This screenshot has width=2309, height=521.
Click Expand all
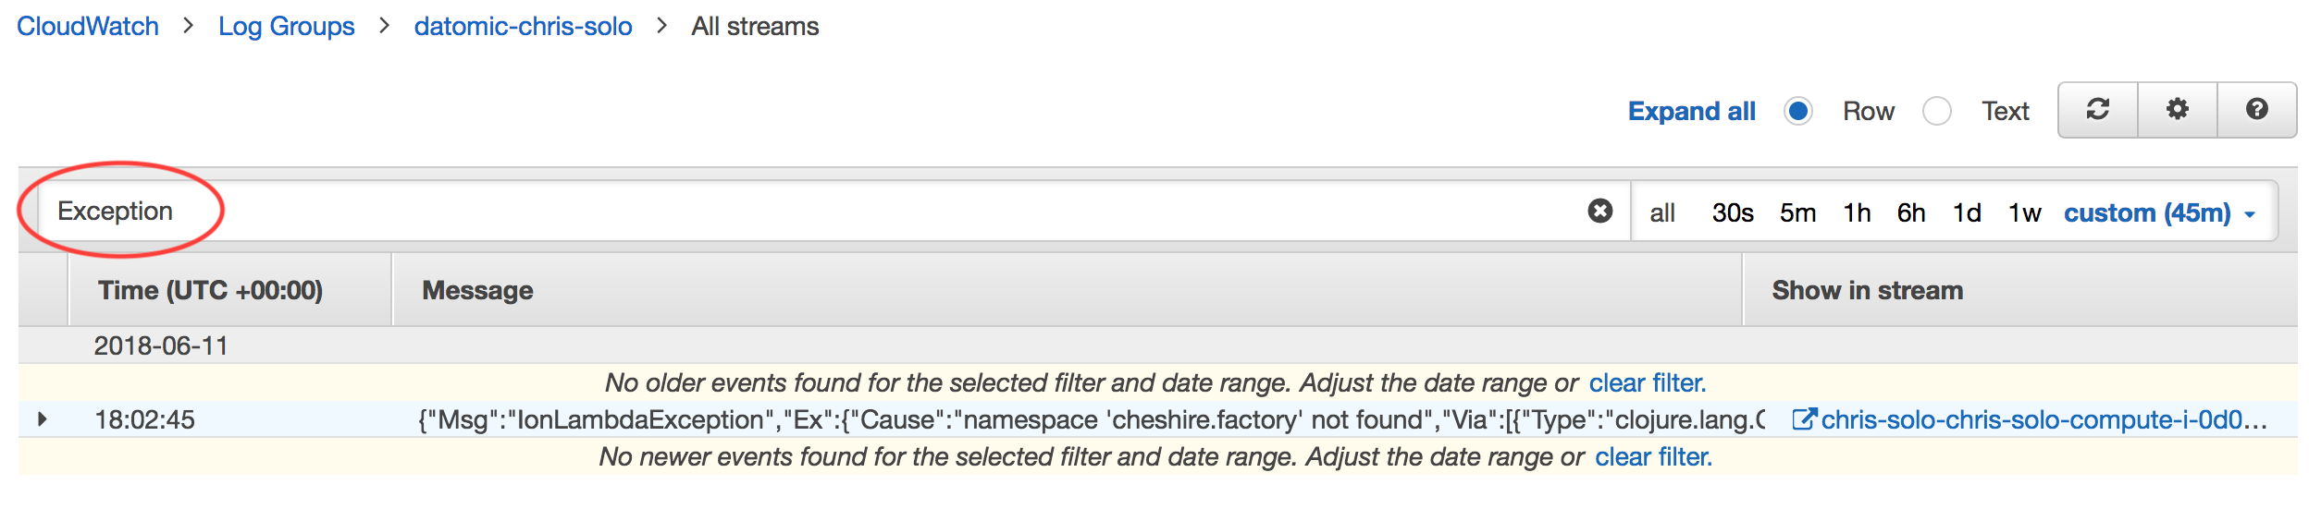[1691, 111]
